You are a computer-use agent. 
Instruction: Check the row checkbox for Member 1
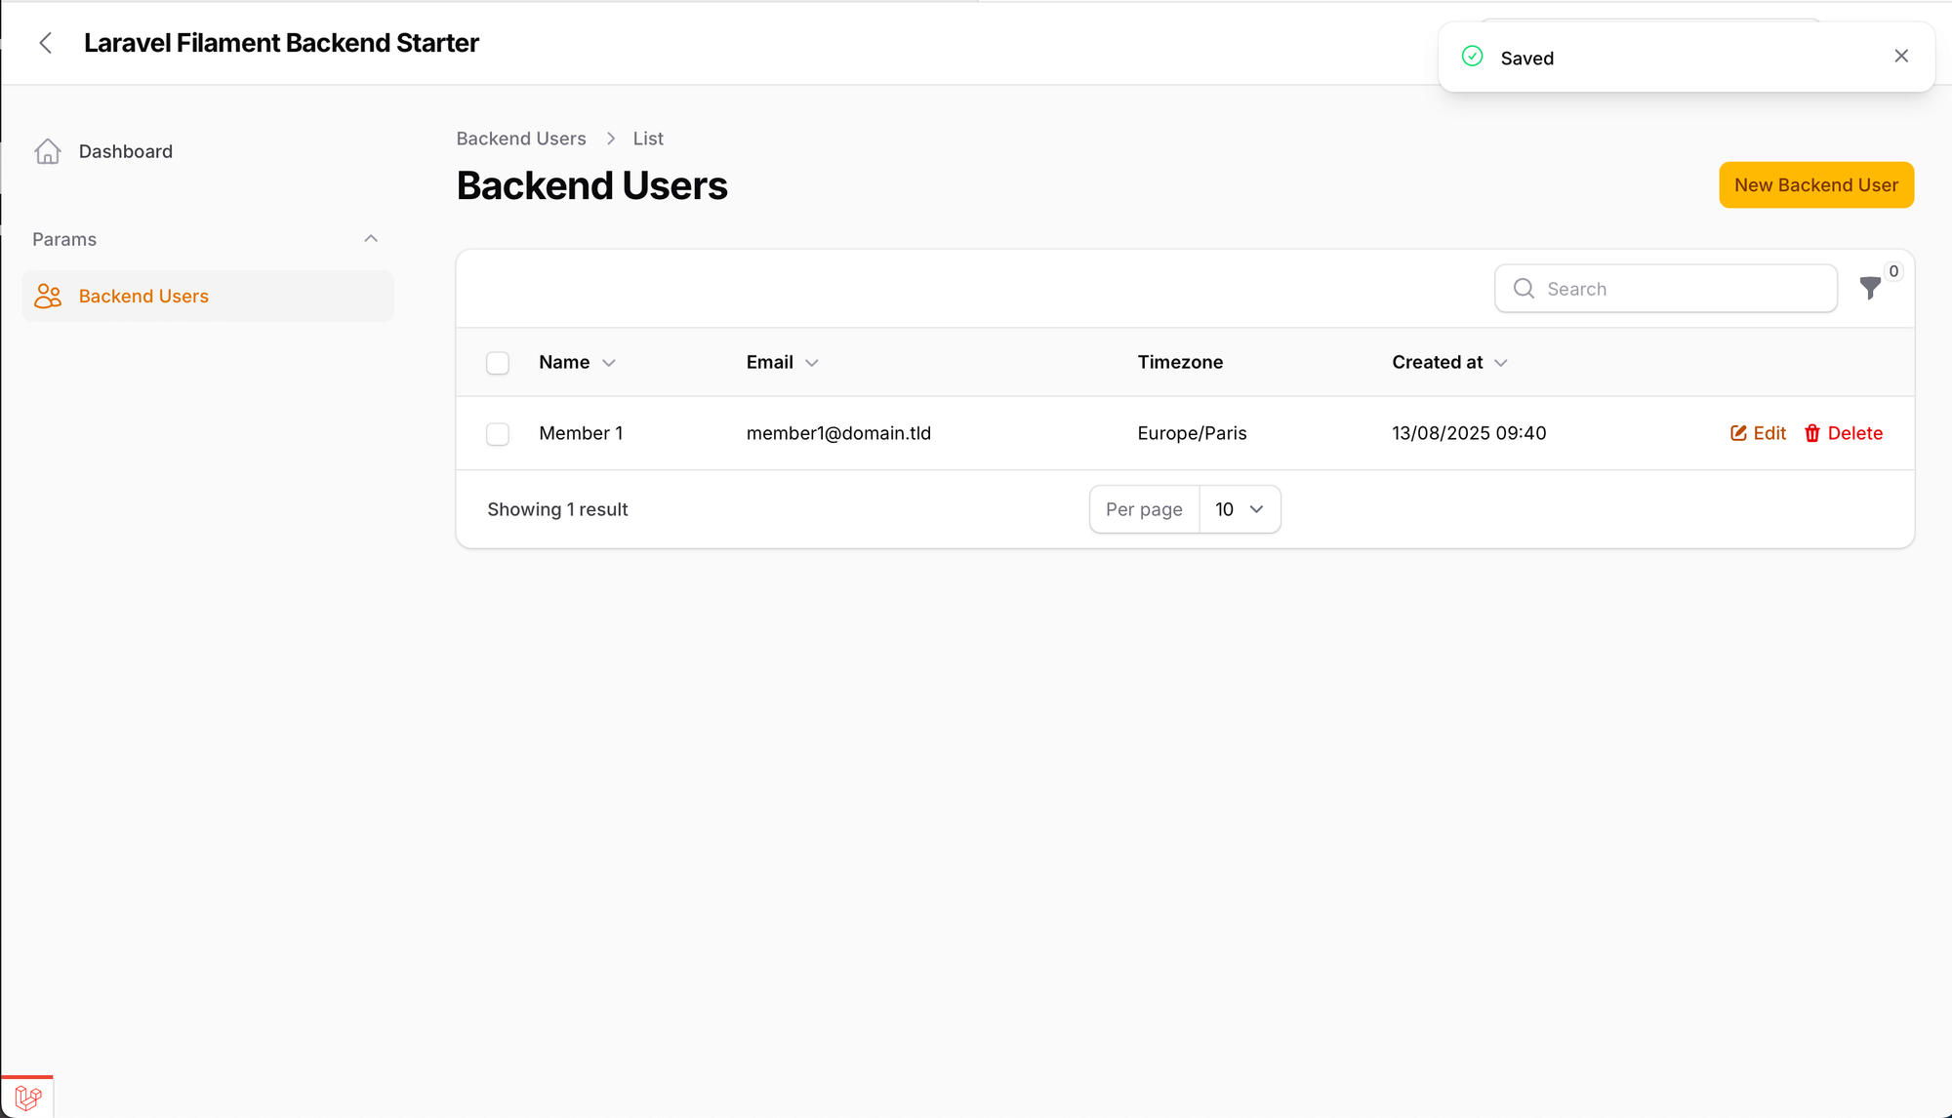[x=497, y=433]
